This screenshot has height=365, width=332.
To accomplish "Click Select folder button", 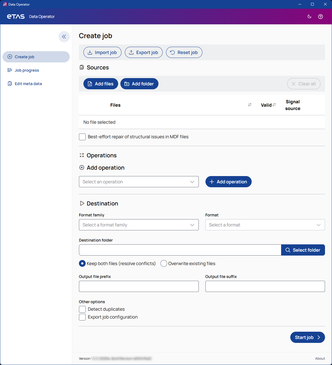I will pos(303,250).
